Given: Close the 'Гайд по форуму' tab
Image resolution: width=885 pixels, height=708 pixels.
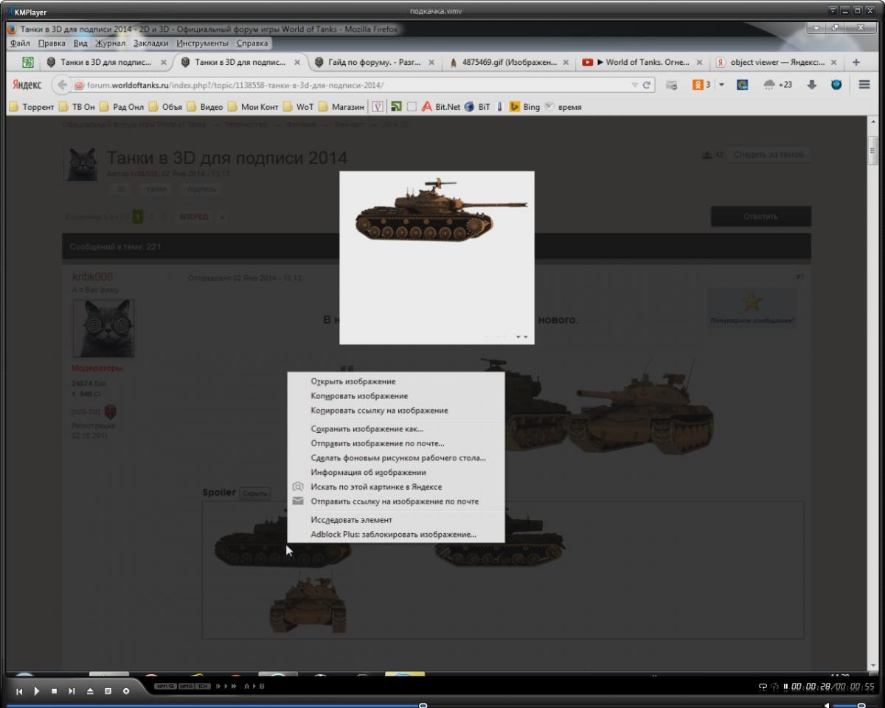Looking at the screenshot, I should (x=431, y=63).
